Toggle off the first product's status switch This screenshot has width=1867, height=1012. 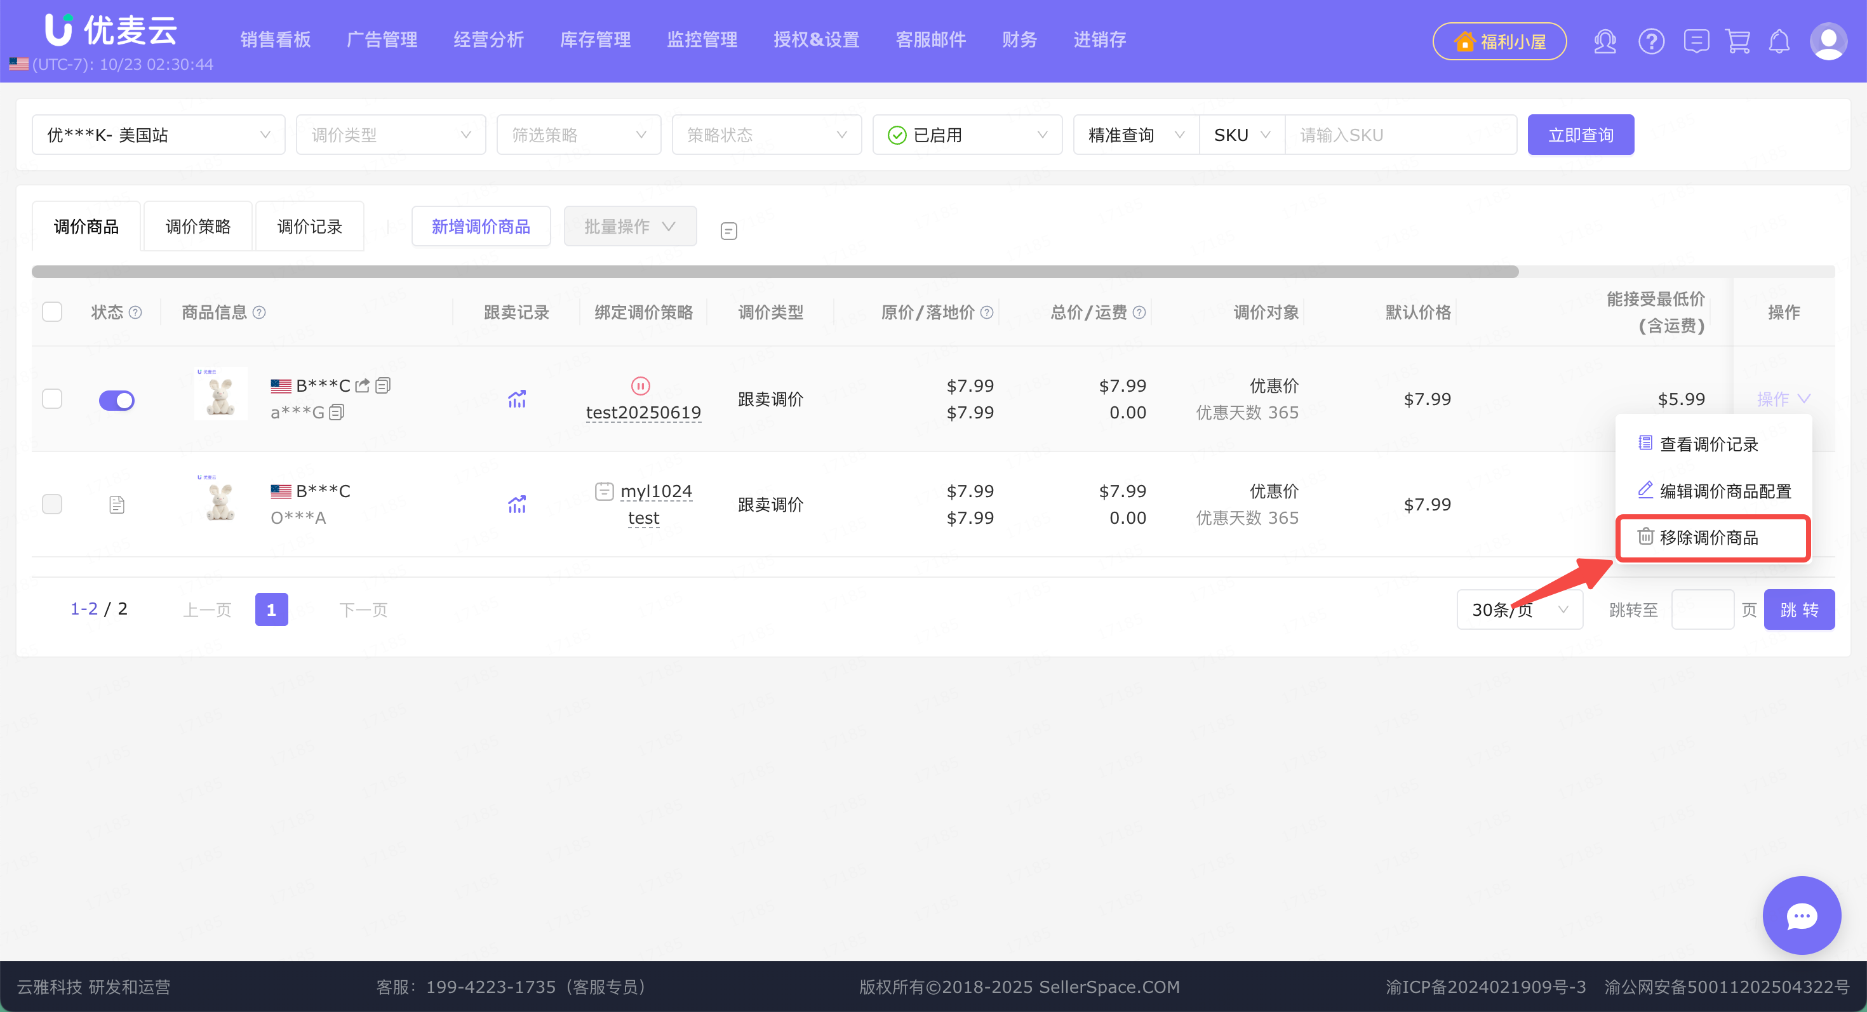point(117,400)
